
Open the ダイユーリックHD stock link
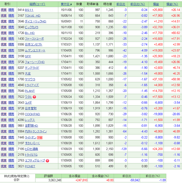pyautogui.click(x=36, y=21)
